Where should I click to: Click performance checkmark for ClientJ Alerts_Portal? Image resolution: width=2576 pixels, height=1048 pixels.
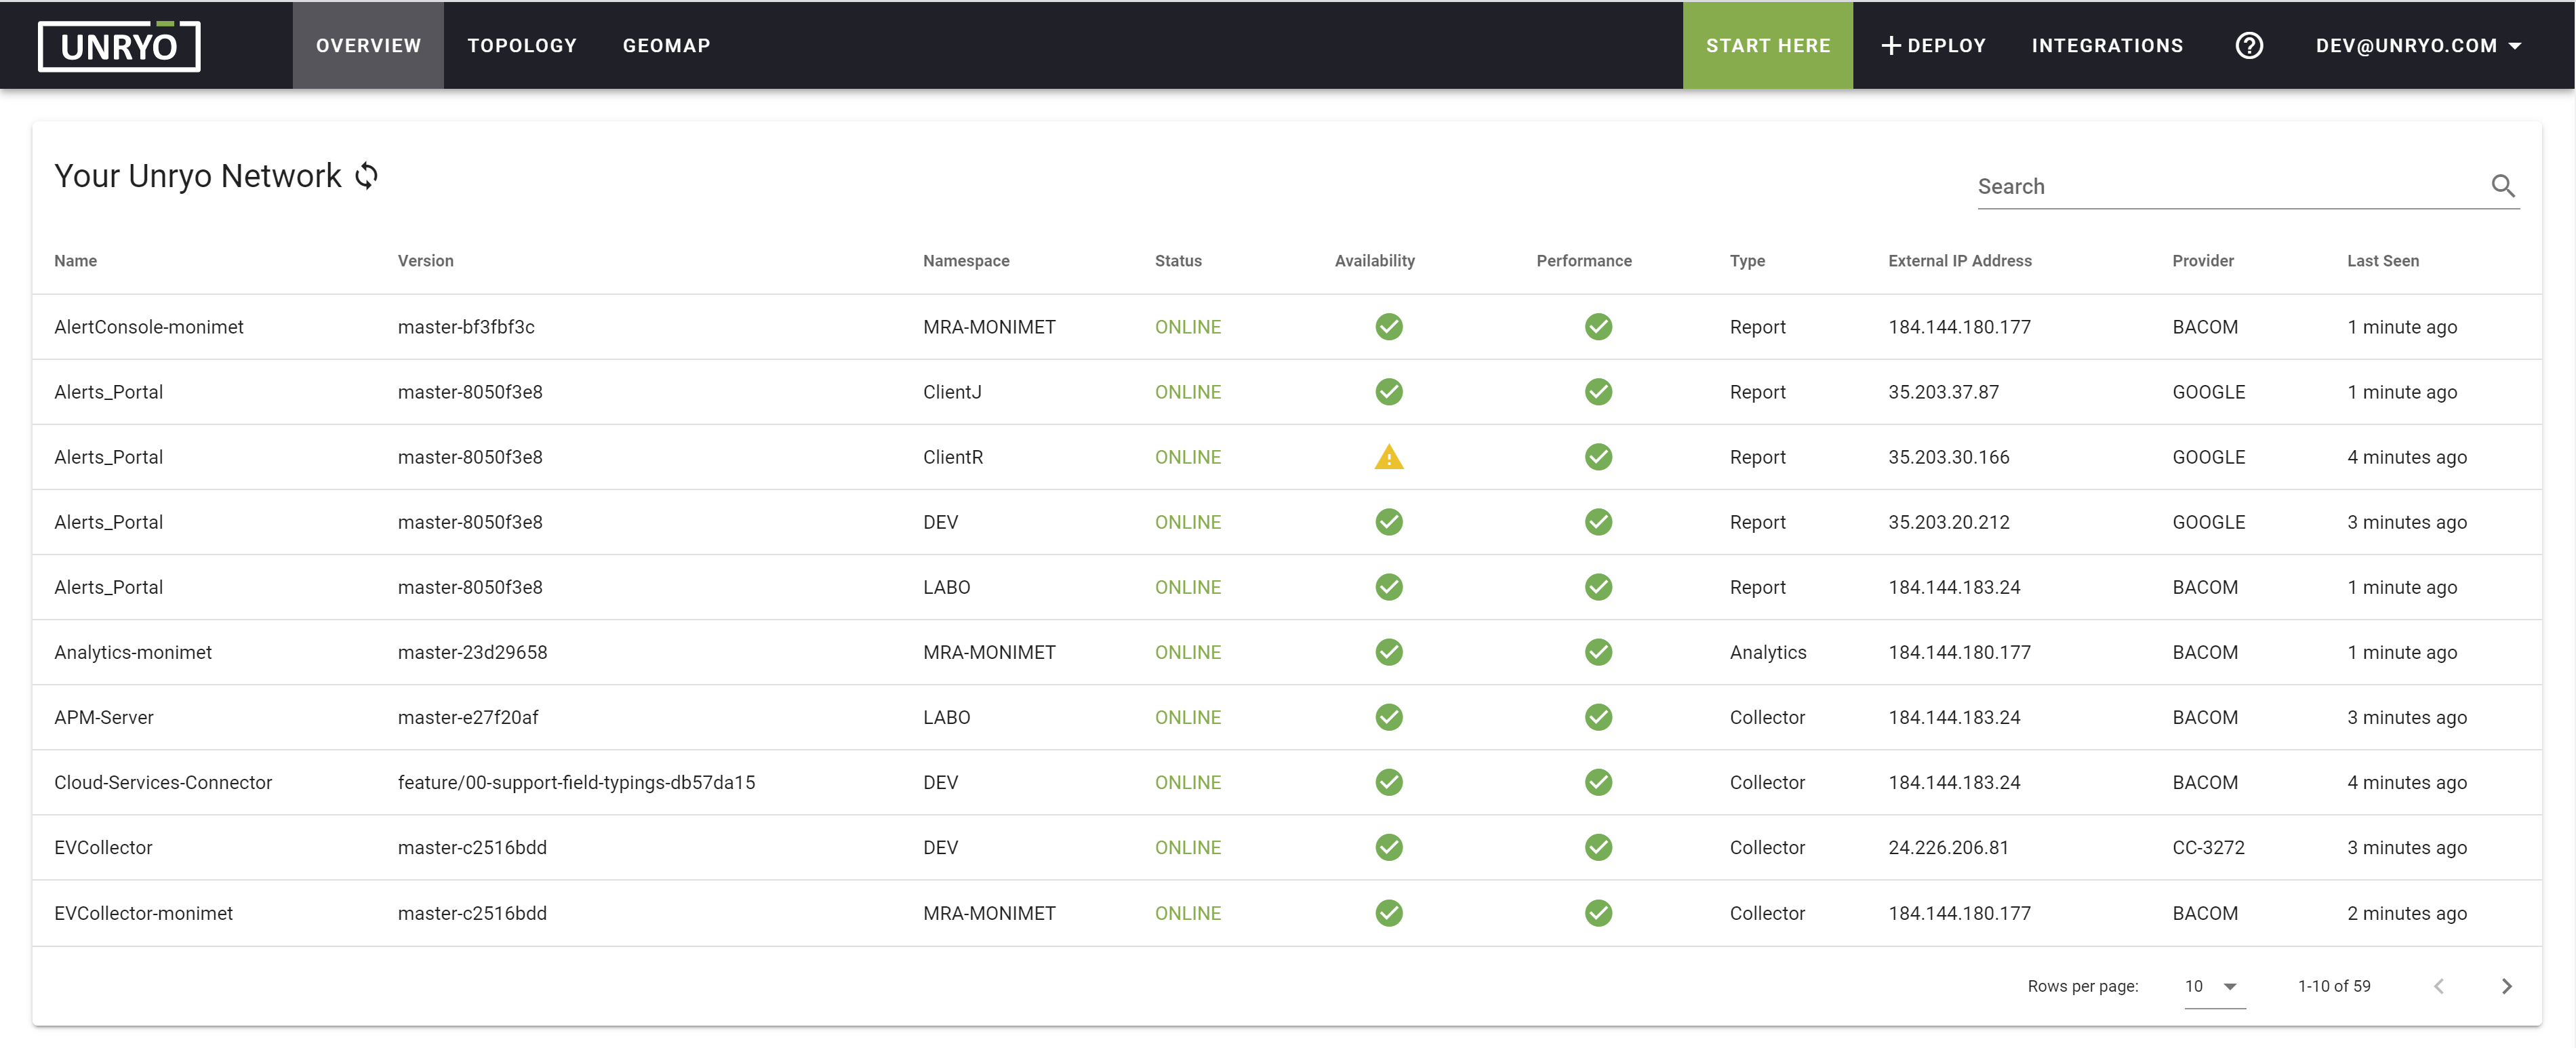click(1598, 392)
